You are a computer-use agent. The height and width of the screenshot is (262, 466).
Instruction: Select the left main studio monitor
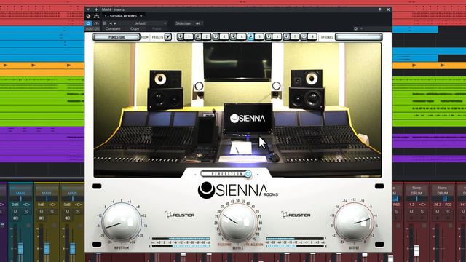point(165,90)
